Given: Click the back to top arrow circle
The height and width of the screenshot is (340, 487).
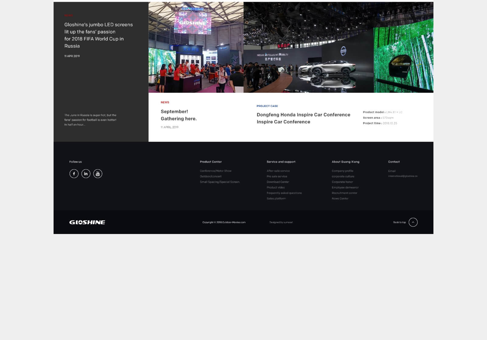Looking at the screenshot, I should pyautogui.click(x=413, y=222).
